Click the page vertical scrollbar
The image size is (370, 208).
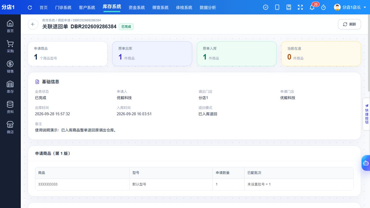pyautogui.click(x=369, y=53)
